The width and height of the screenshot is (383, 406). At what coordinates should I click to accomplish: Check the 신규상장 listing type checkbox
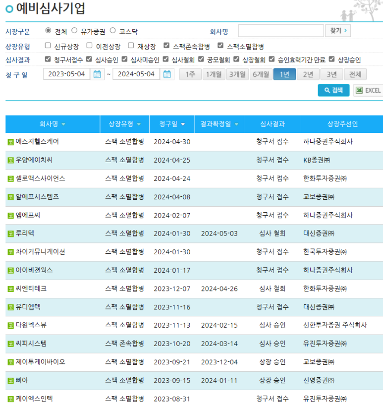pyautogui.click(x=48, y=46)
